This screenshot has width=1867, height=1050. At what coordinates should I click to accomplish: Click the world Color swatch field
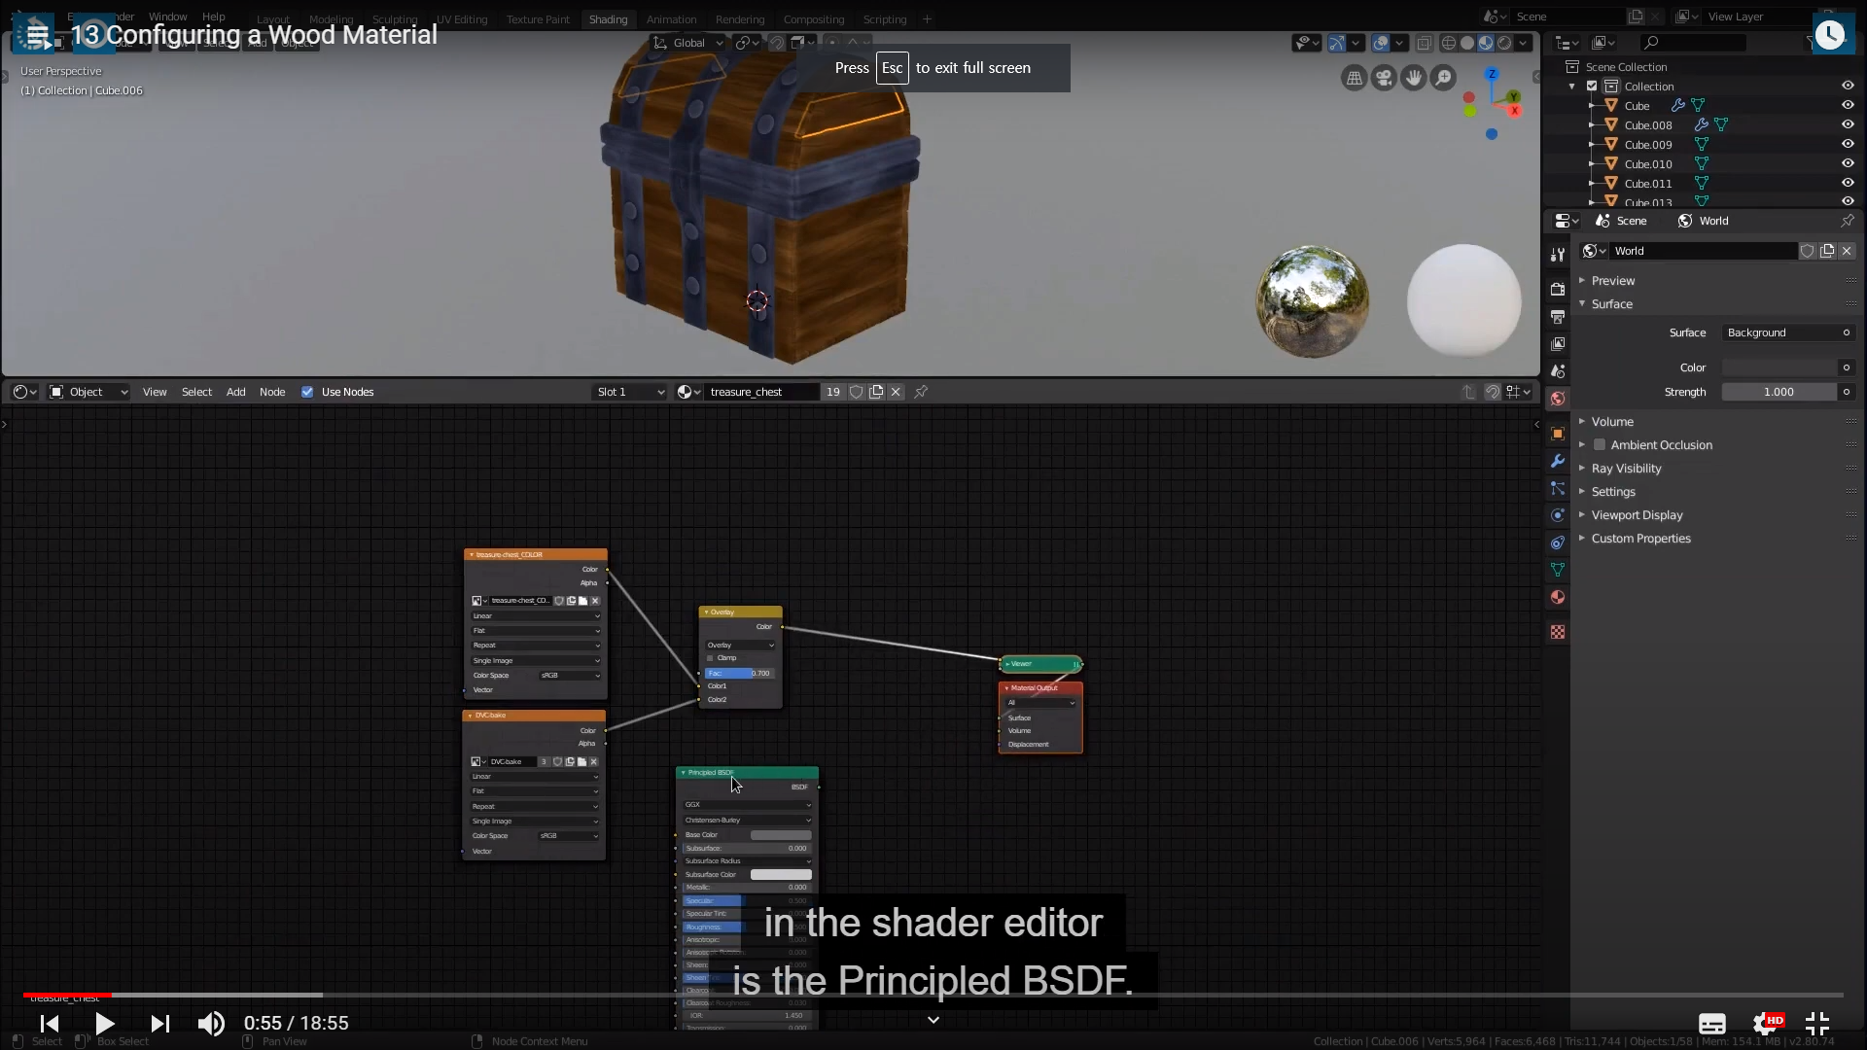pos(1779,367)
